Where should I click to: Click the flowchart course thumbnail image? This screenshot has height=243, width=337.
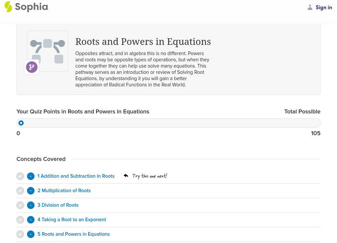pyautogui.click(x=48, y=51)
